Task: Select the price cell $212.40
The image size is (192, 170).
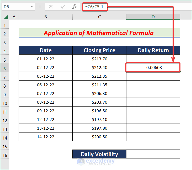Action: point(99,67)
